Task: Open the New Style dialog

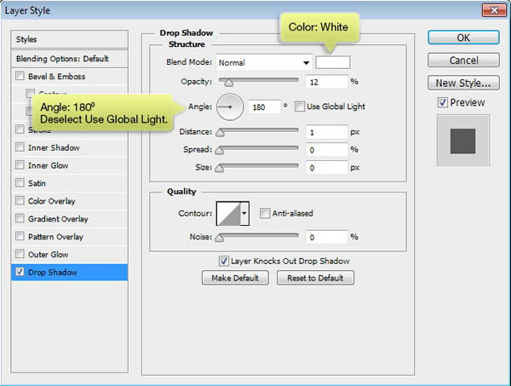Action: [x=463, y=83]
